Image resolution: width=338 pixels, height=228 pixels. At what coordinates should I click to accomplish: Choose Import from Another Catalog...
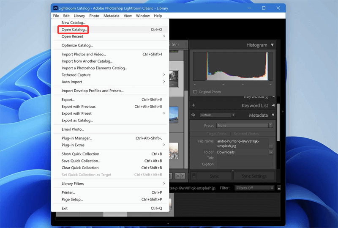[x=110, y=61]
